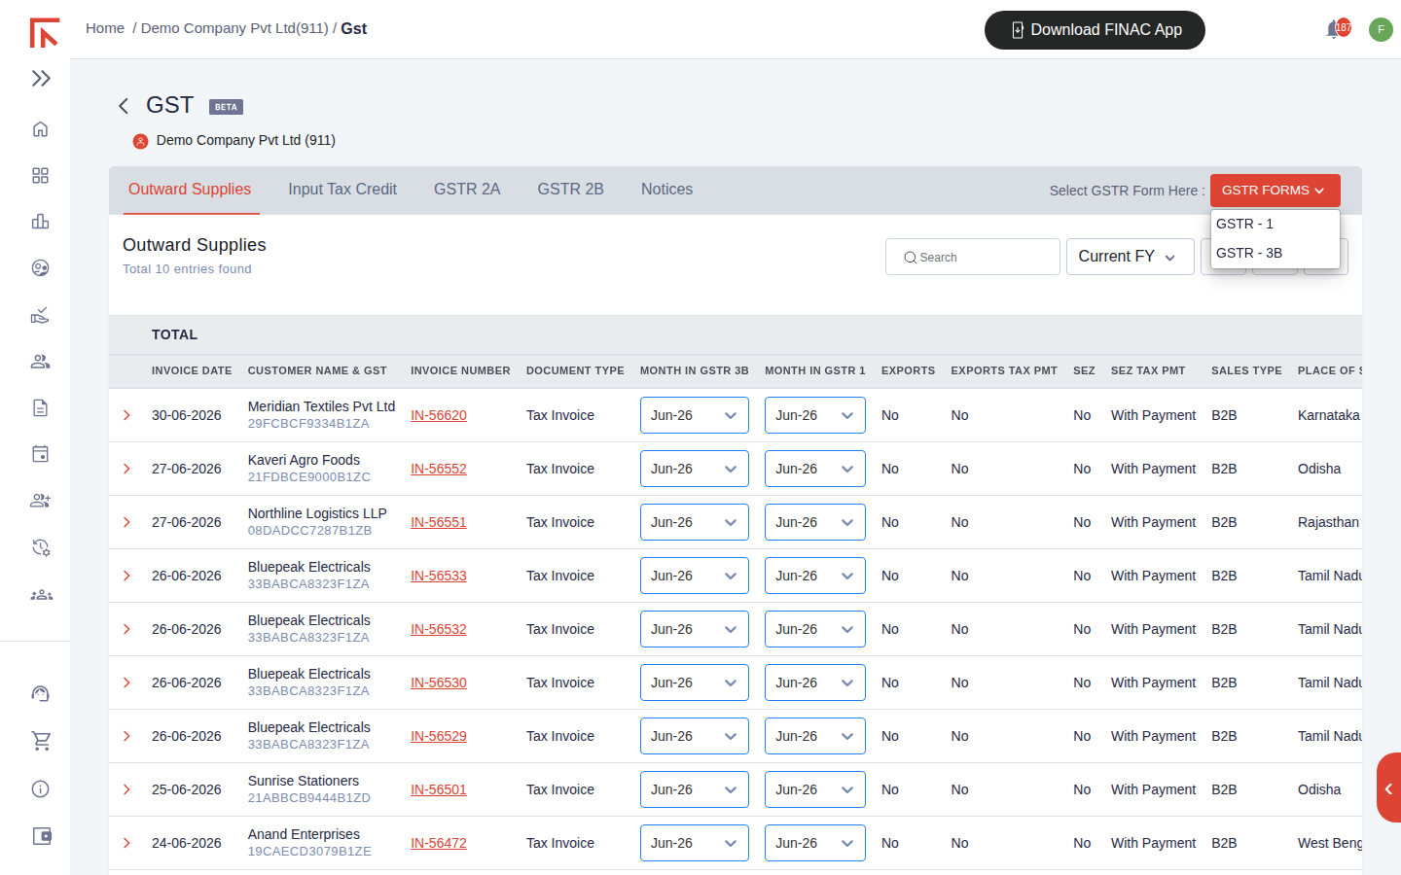1401x875 pixels.
Task: Expand the Sunrise Stationers invoice row
Action: click(x=126, y=789)
